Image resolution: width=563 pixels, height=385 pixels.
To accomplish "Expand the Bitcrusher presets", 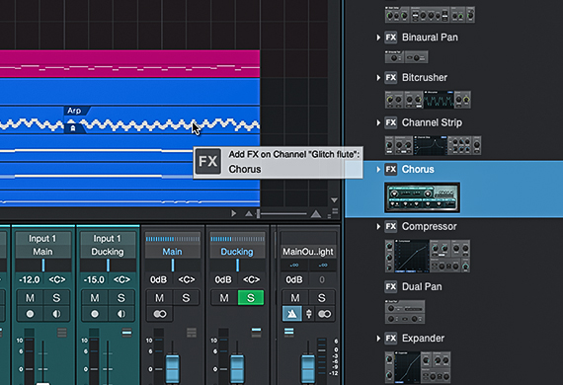I will tap(378, 78).
